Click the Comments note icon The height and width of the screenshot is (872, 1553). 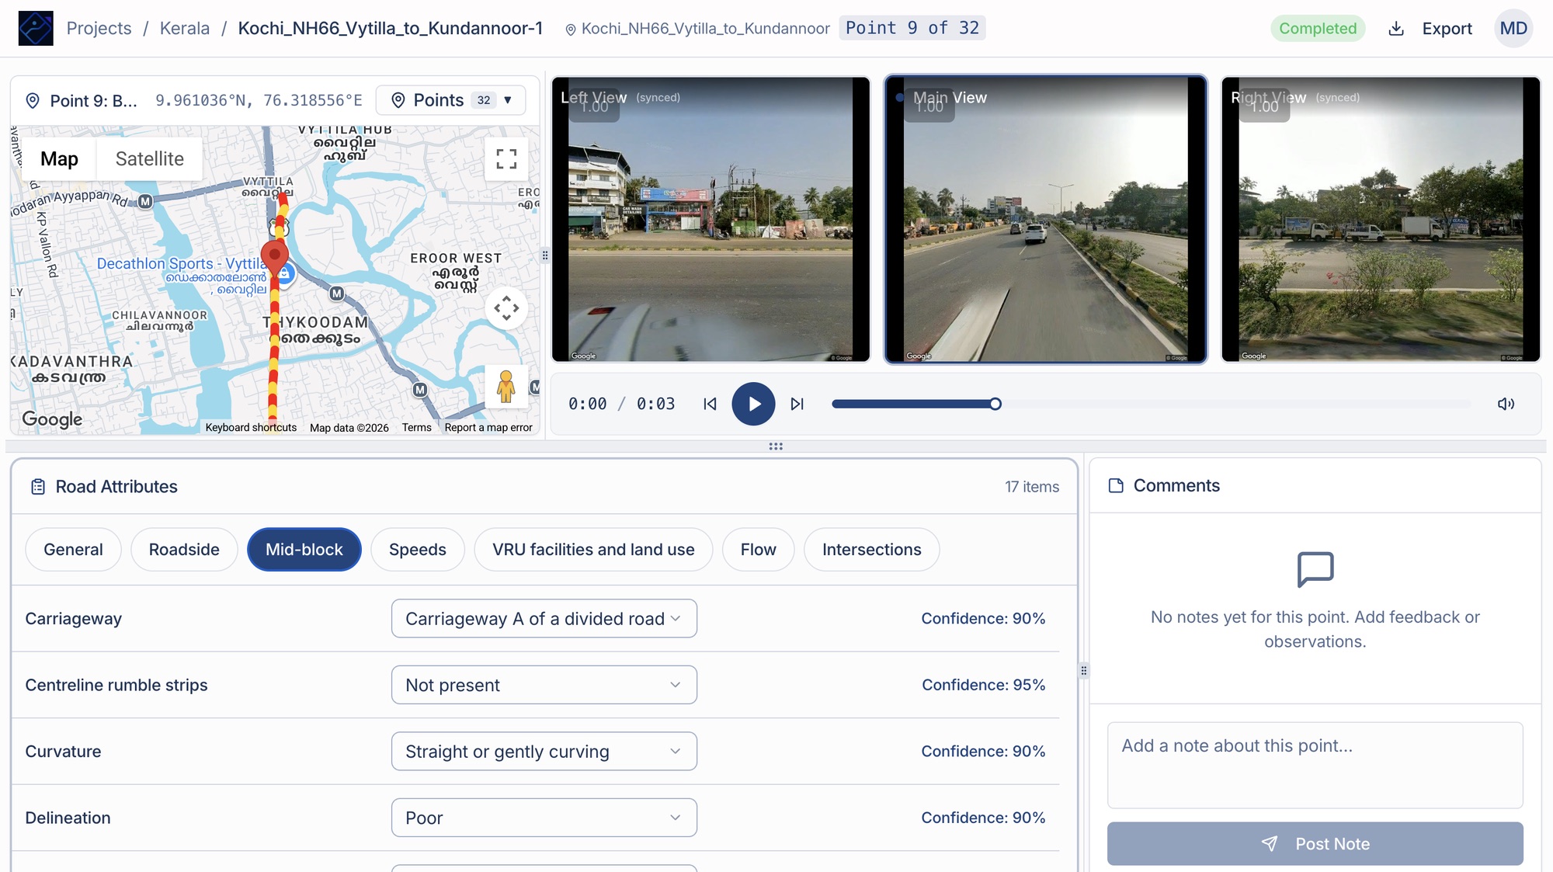point(1116,485)
